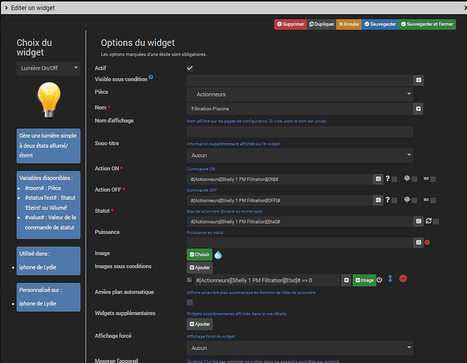Click the plus icon beside the Nom field

[418, 109]
